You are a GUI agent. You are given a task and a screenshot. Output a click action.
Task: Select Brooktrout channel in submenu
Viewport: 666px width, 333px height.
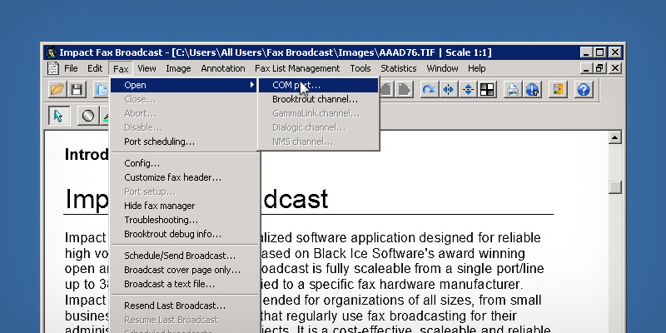click(315, 99)
